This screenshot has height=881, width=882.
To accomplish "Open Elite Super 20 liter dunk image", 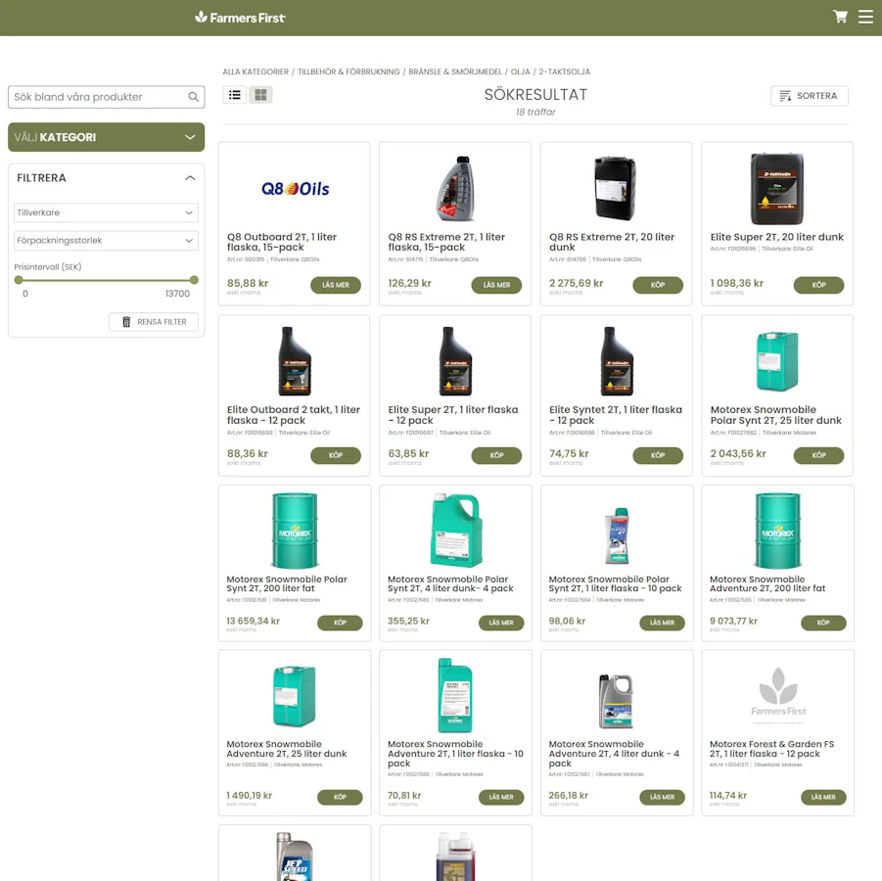I will pyautogui.click(x=777, y=189).
